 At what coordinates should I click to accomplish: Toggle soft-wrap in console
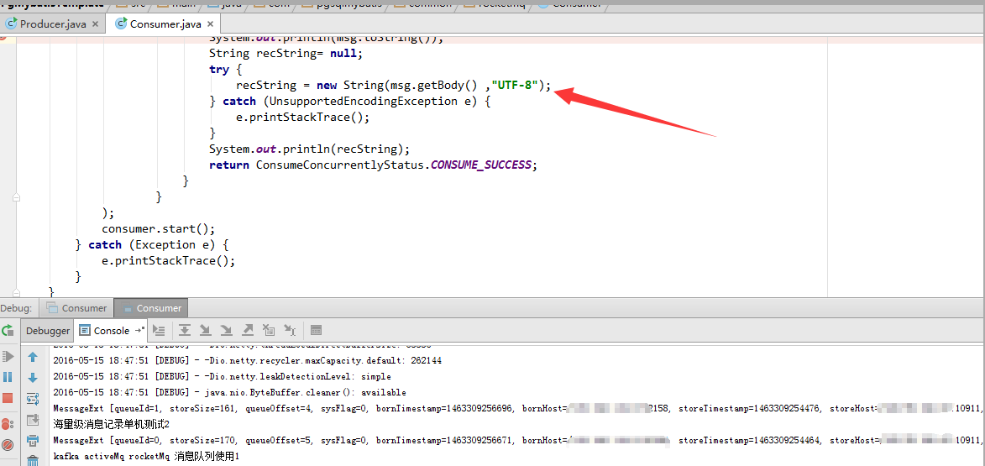(x=33, y=399)
